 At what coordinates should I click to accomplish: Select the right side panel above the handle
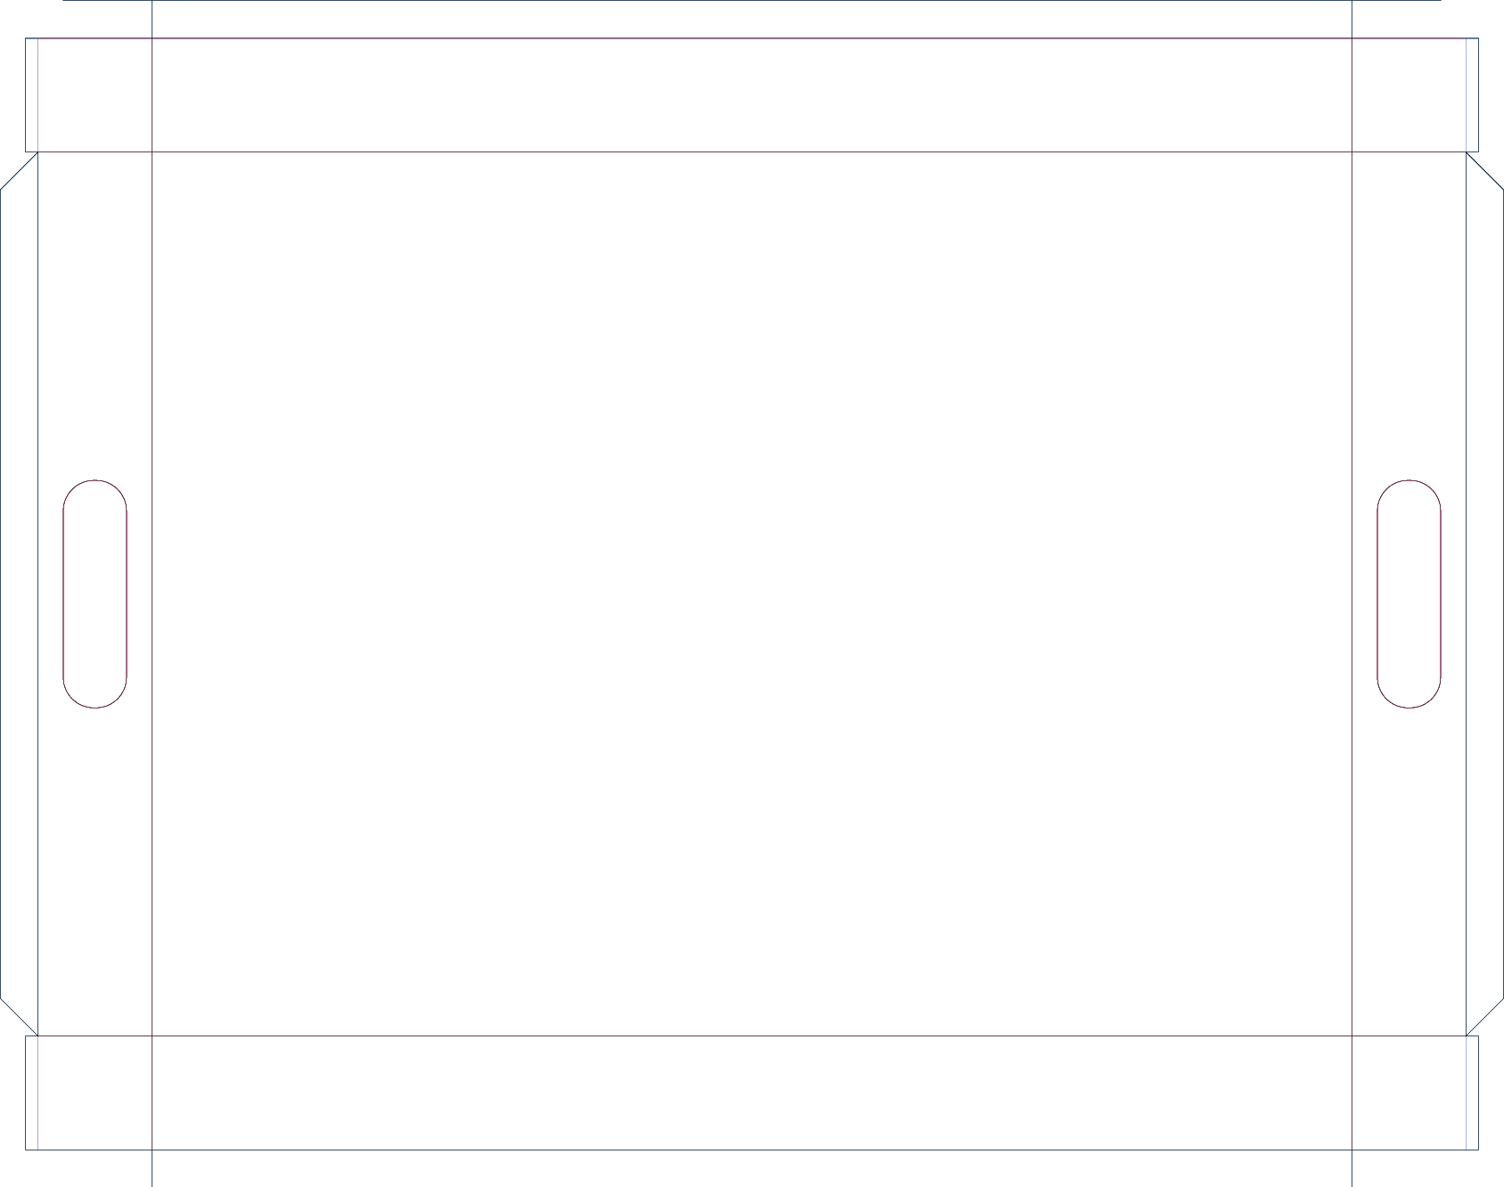[1409, 312]
